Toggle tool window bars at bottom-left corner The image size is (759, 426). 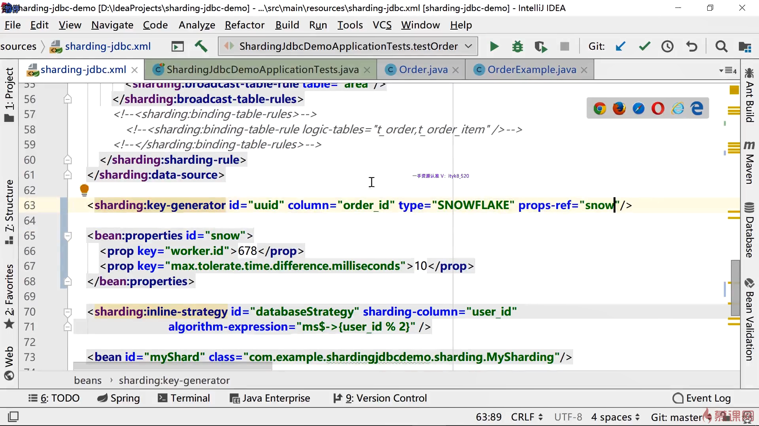pyautogui.click(x=13, y=417)
